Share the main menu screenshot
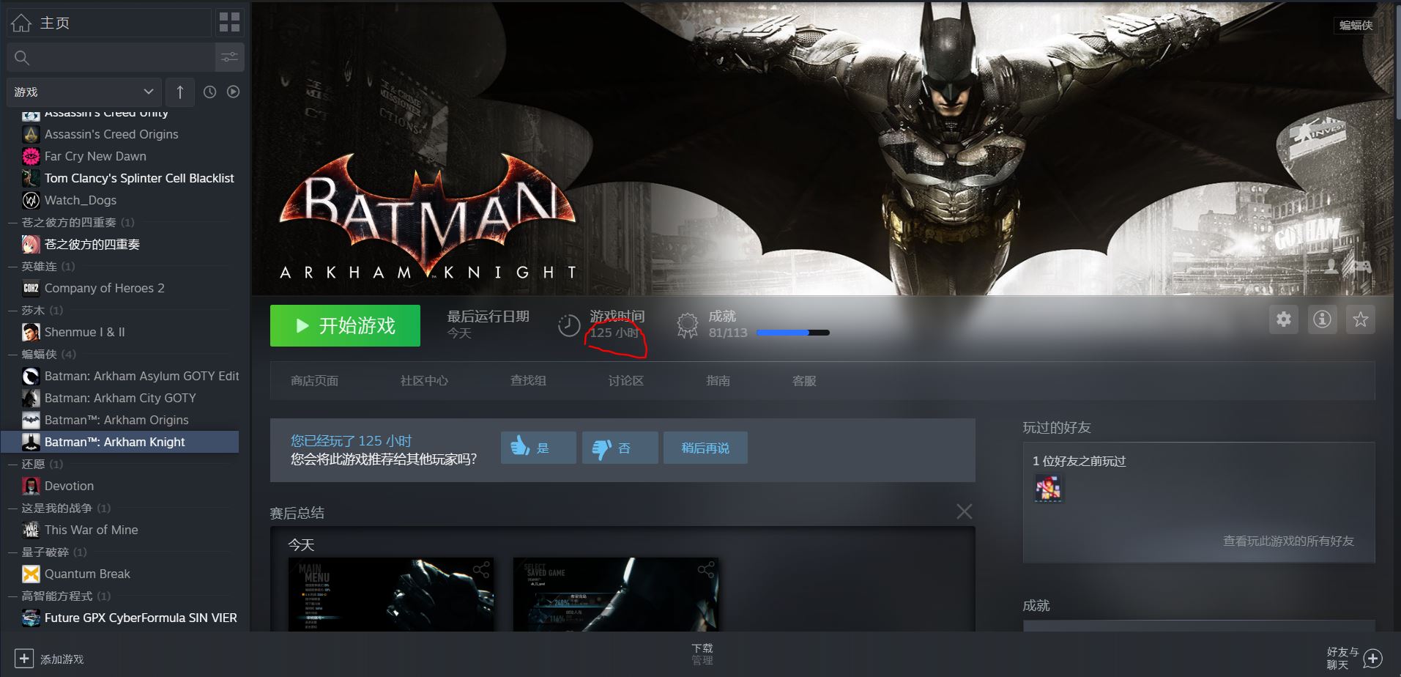 pos(481,570)
